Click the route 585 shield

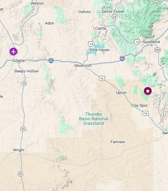pyautogui.click(x=157, y=50)
